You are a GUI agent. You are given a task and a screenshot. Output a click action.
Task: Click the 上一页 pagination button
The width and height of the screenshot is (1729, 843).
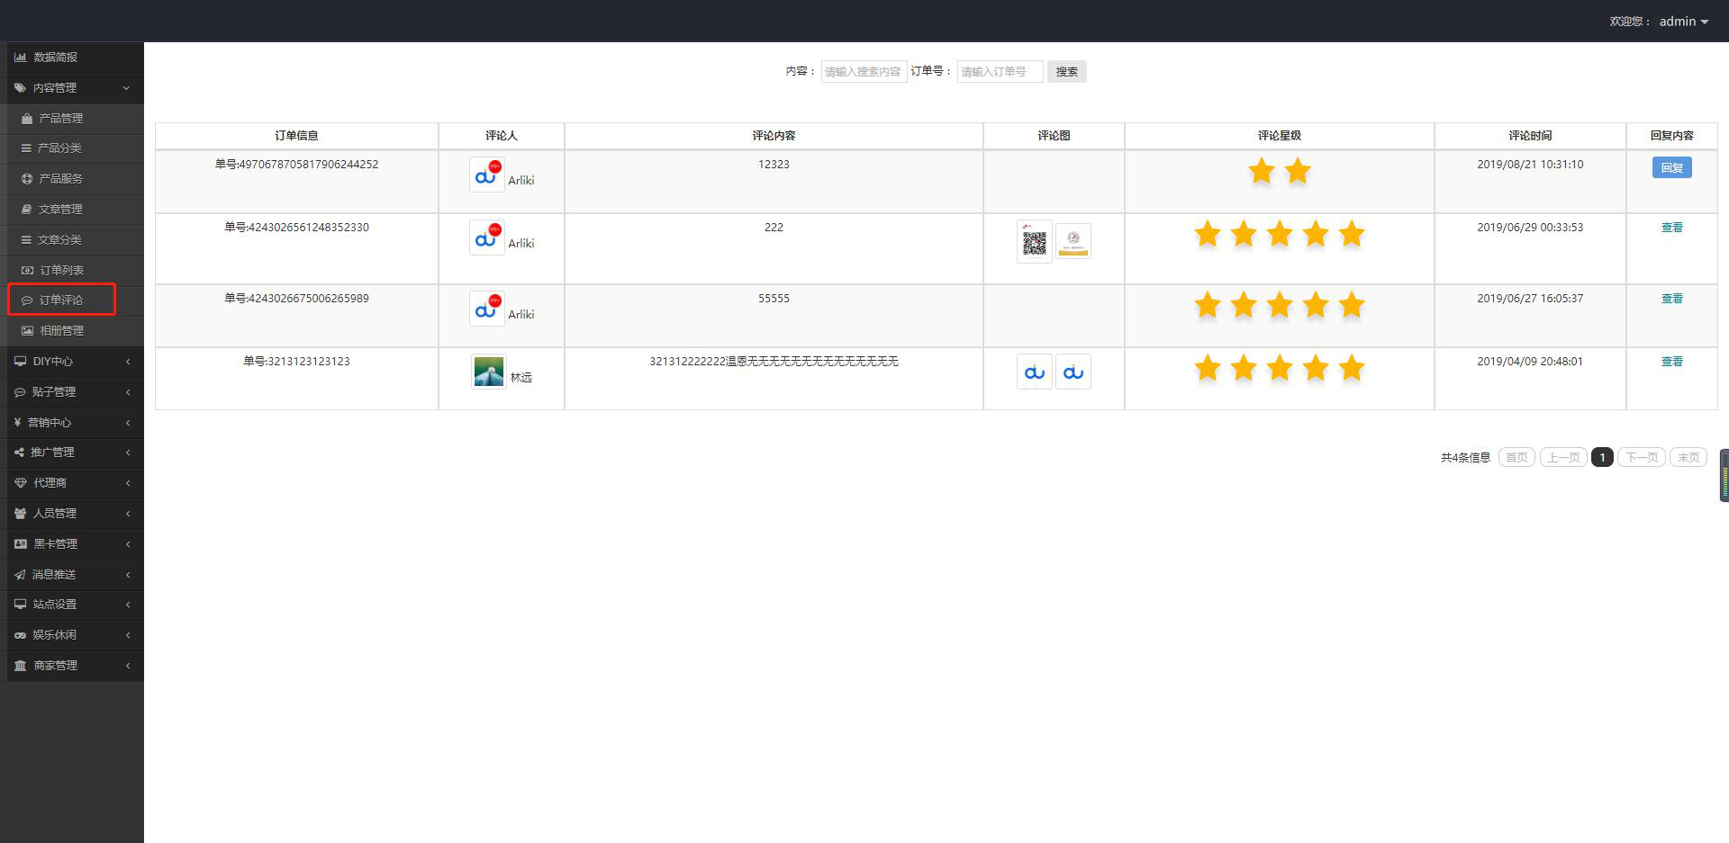click(1563, 458)
